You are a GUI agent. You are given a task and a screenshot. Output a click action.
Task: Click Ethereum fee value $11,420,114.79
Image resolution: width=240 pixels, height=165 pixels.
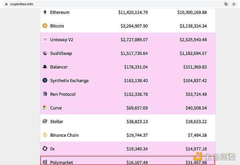coord(133,12)
